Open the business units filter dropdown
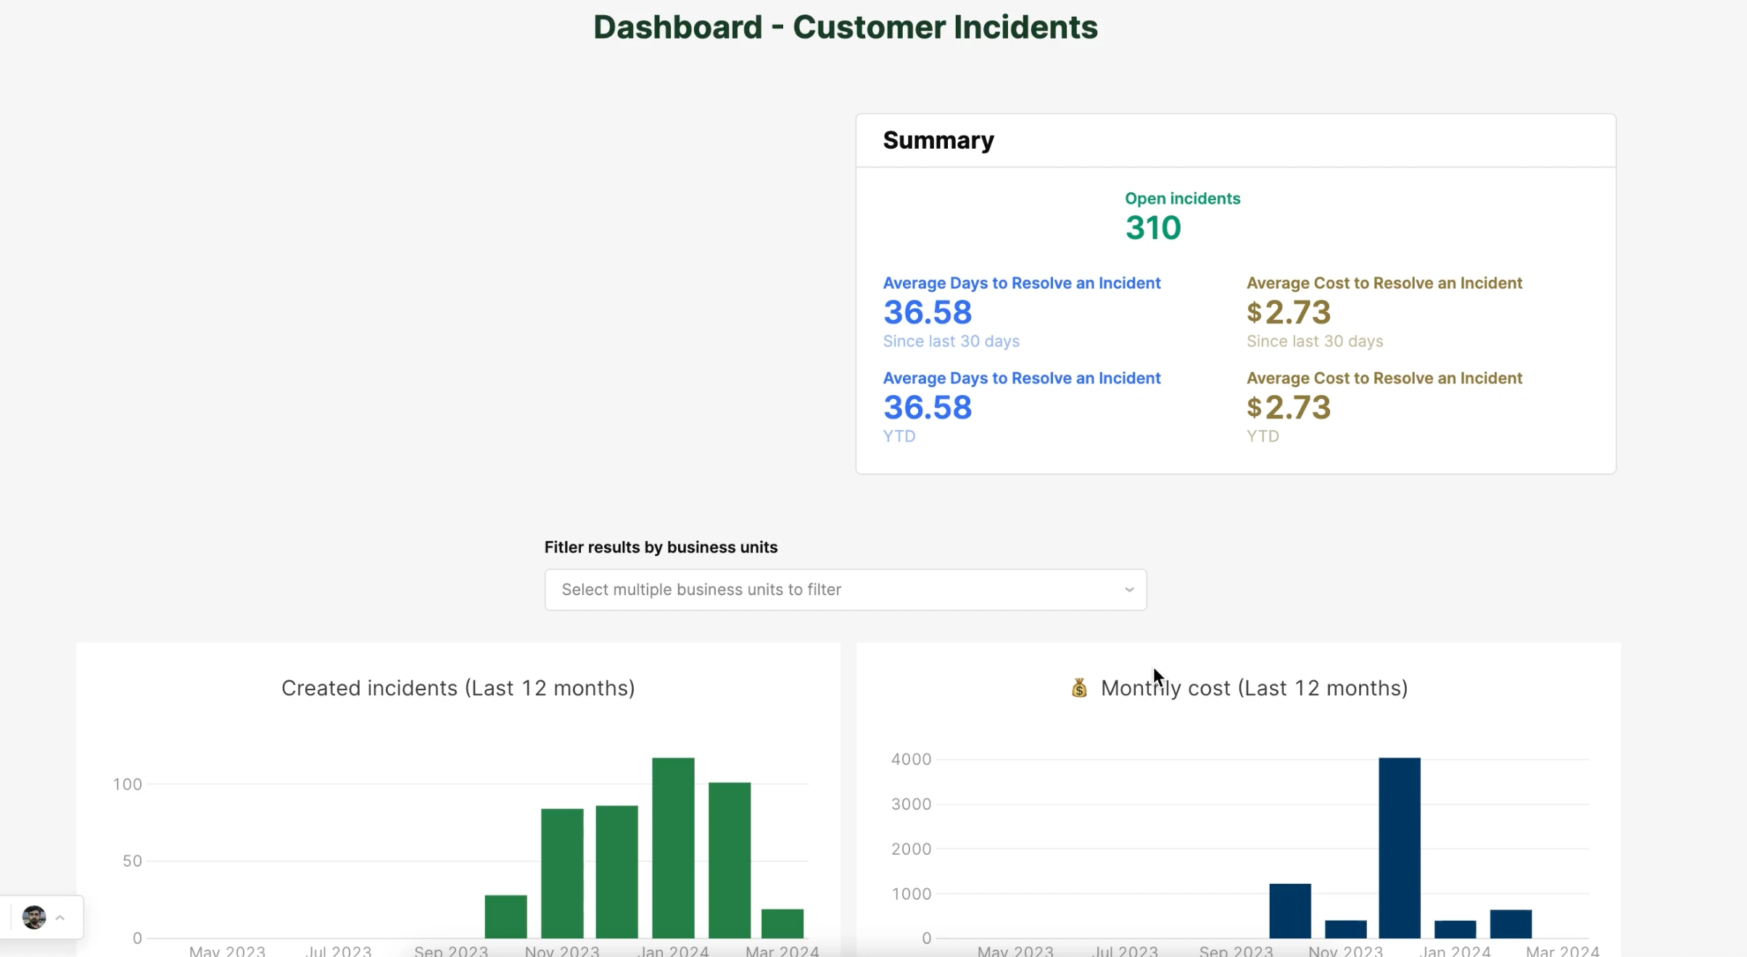 pyautogui.click(x=845, y=589)
